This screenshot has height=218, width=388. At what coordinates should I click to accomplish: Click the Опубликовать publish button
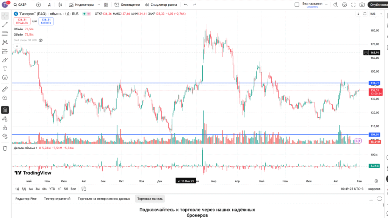point(378,5)
